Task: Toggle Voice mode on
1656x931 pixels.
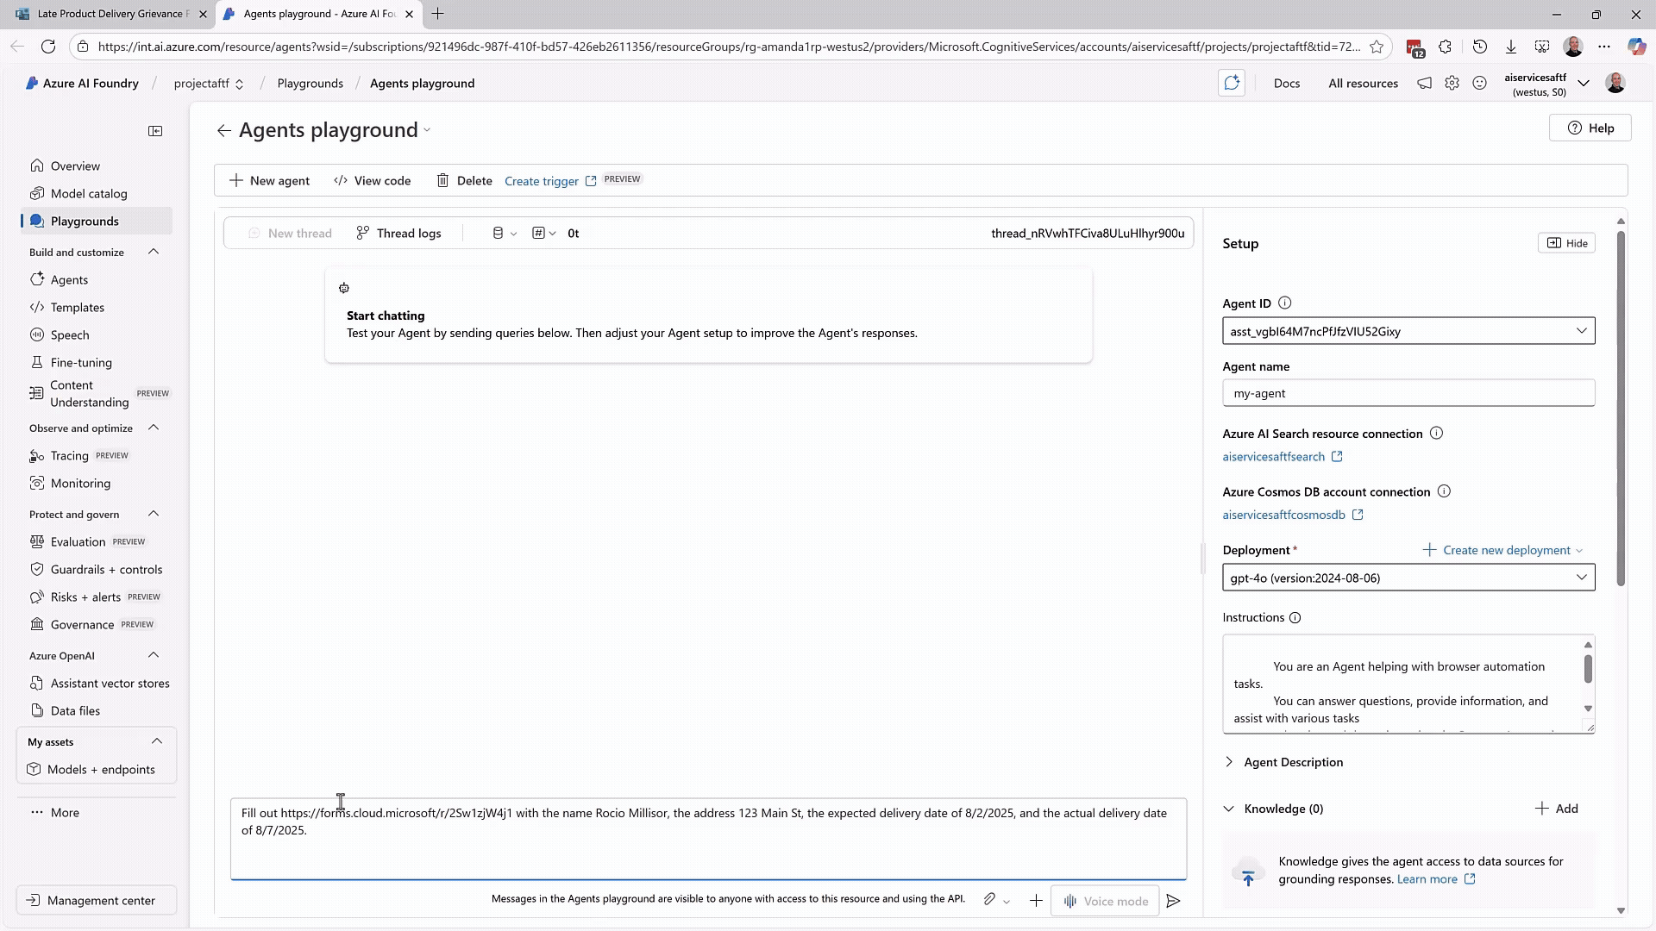Action: [x=1105, y=901]
